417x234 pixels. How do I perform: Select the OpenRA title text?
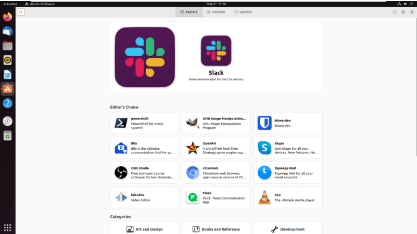click(x=209, y=143)
